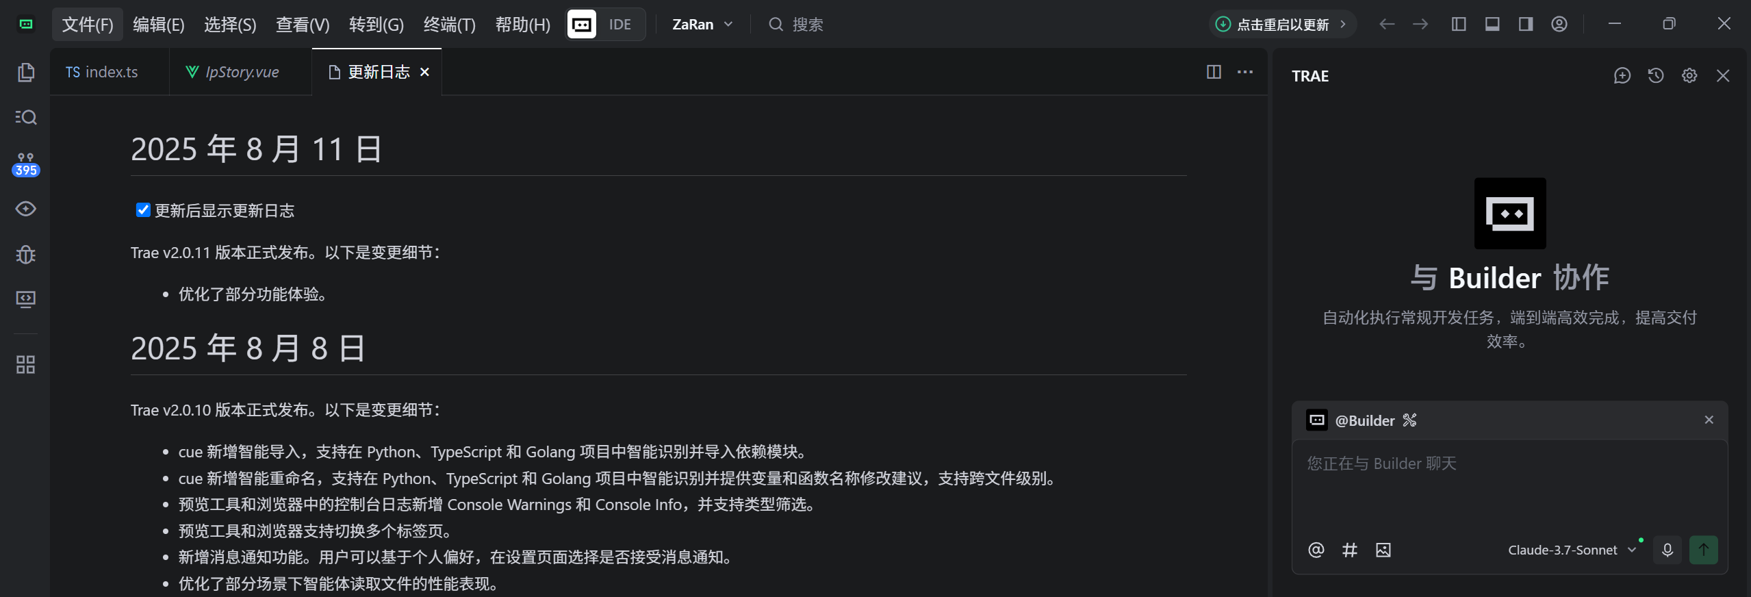Switch to IDE mode
Screen dimensions: 1751x597
click(620, 25)
